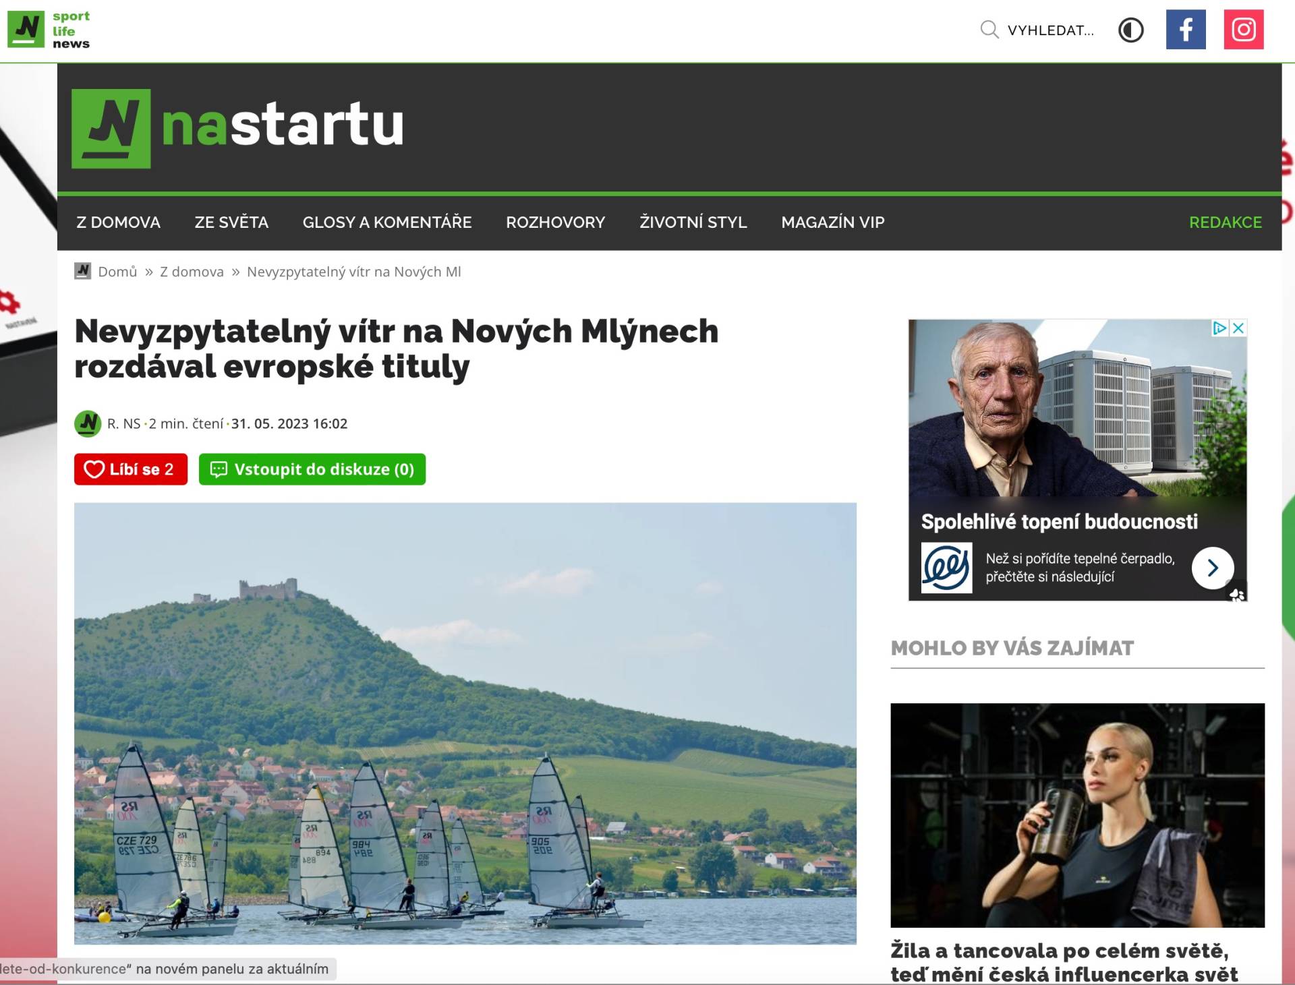1295x985 pixels.
Task: Click the Z domova breadcrumb link
Action: (192, 272)
